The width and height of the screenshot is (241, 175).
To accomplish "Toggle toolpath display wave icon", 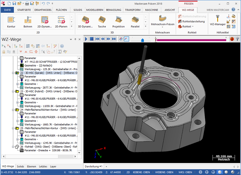I will pos(9,52).
